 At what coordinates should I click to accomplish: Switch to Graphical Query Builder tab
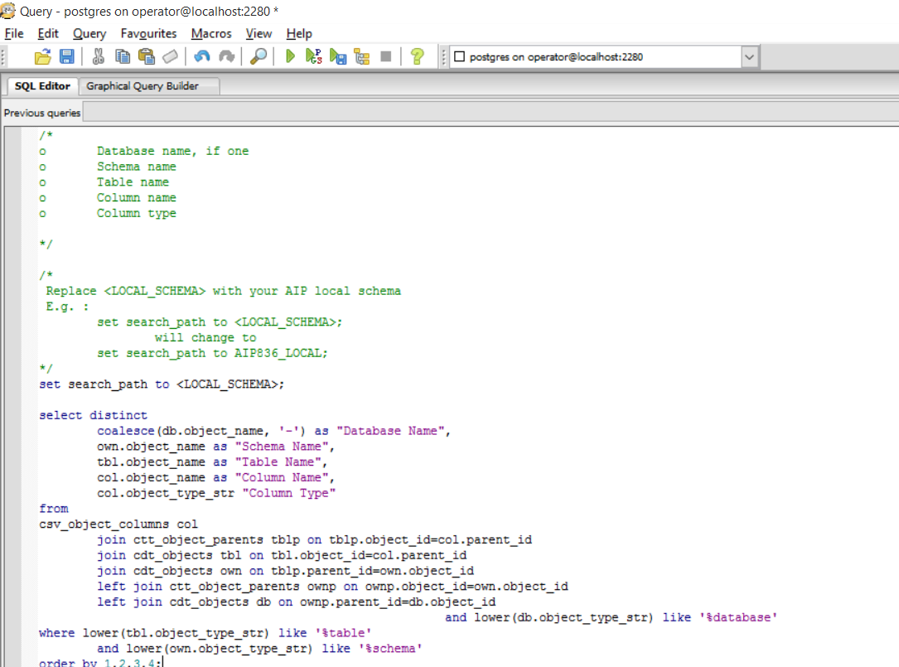[143, 85]
